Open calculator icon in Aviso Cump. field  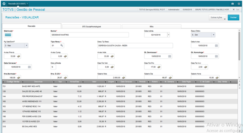(x=65, y=56)
